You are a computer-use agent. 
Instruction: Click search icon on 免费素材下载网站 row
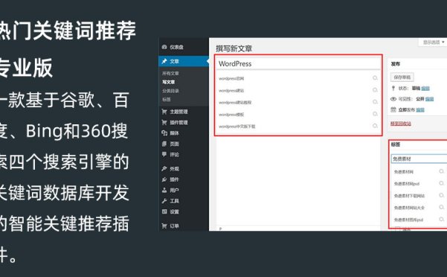[x=441, y=195]
